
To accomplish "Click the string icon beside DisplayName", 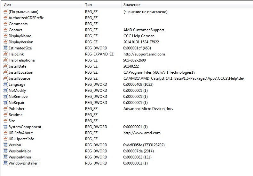I will pos(5,36).
